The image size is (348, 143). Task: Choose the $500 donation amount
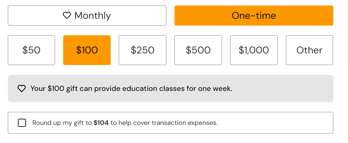pos(198,50)
